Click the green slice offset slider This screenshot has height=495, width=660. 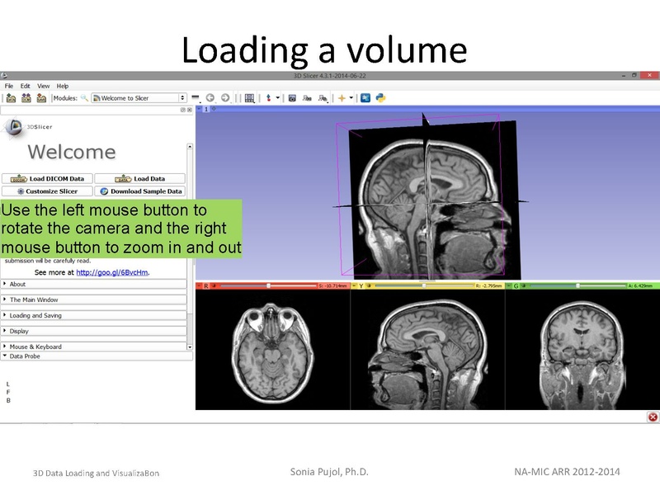coord(578,285)
